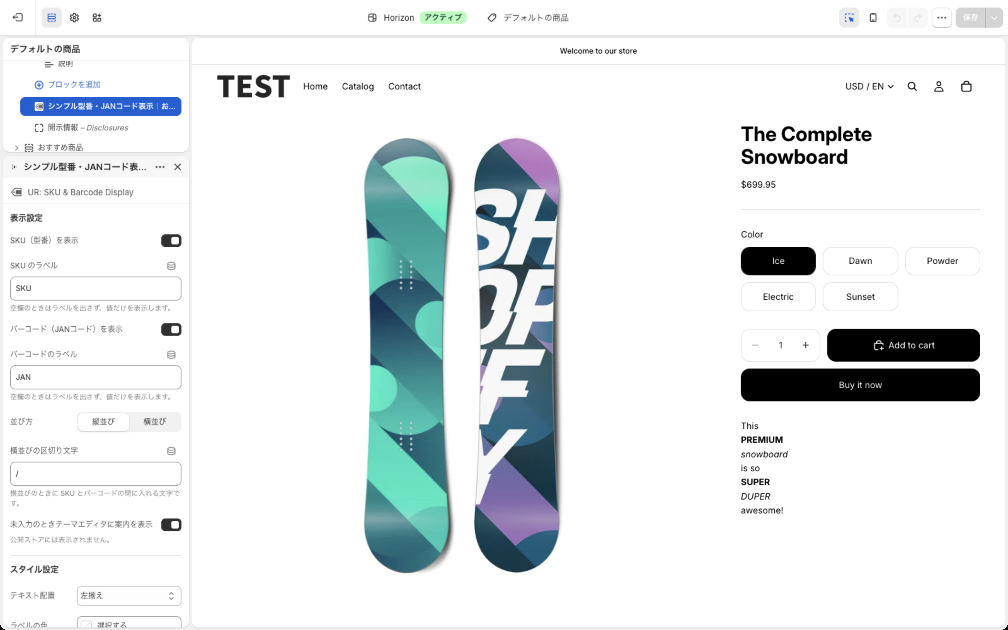Click the dynamic source icon beside SKU のラベル
This screenshot has width=1008, height=630.
[x=171, y=266]
